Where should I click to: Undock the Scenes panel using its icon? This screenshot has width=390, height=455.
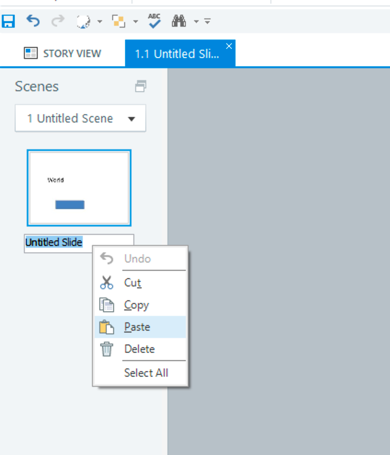pos(141,86)
